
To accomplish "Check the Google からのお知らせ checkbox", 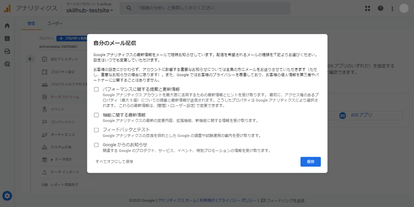I will [96, 145].
